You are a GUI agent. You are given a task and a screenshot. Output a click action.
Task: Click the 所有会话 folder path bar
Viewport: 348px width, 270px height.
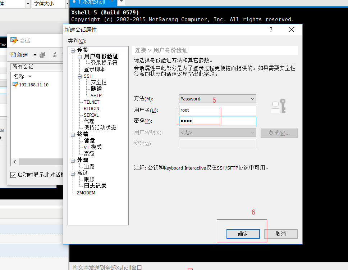pos(37,67)
